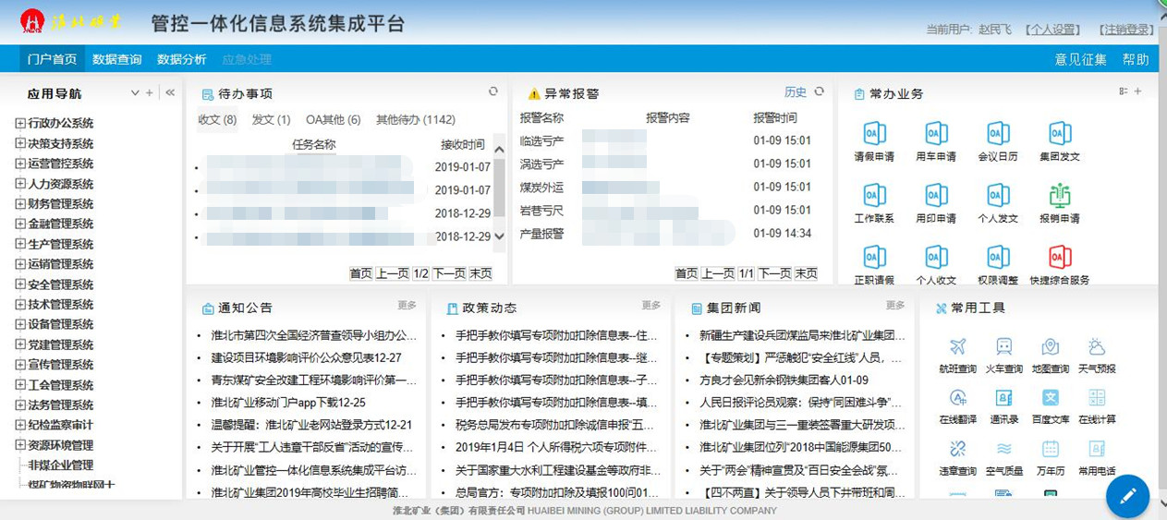Image resolution: width=1167 pixels, height=520 pixels.
Task: Click the green 报销申请 icon
Action: coord(1060,196)
